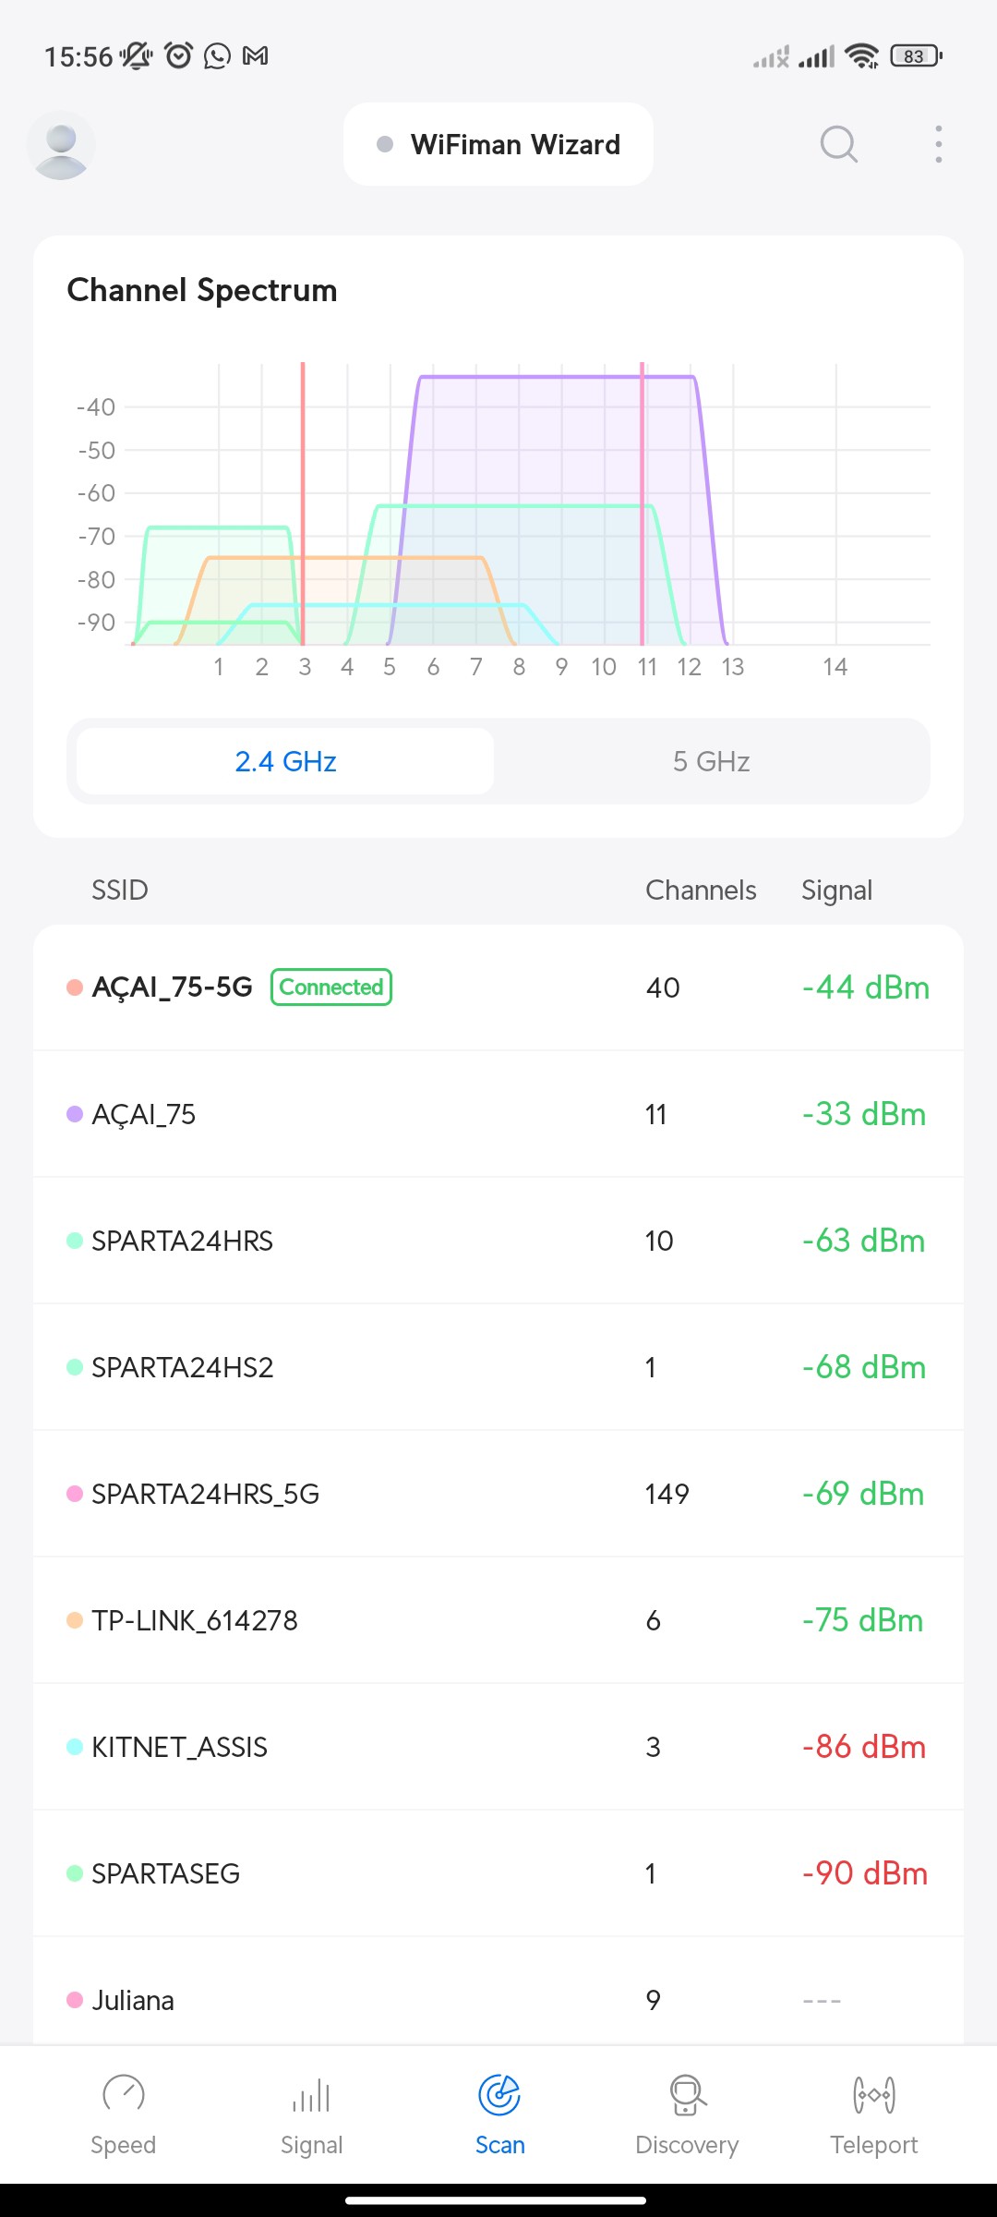Tap the Wi-Fi status bar icon
The height and width of the screenshot is (2217, 997).
[861, 56]
